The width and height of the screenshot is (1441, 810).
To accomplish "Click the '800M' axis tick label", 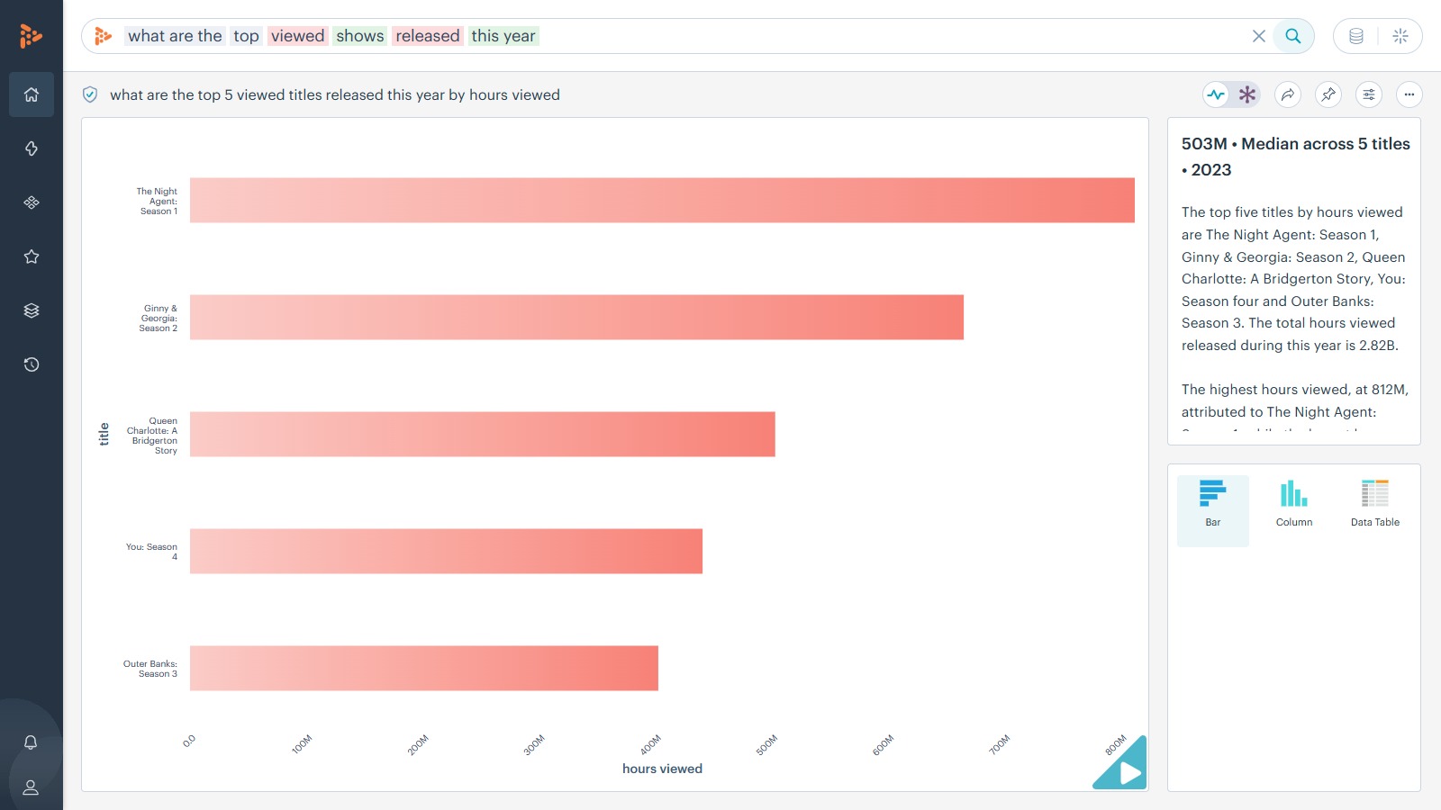I will (1116, 745).
